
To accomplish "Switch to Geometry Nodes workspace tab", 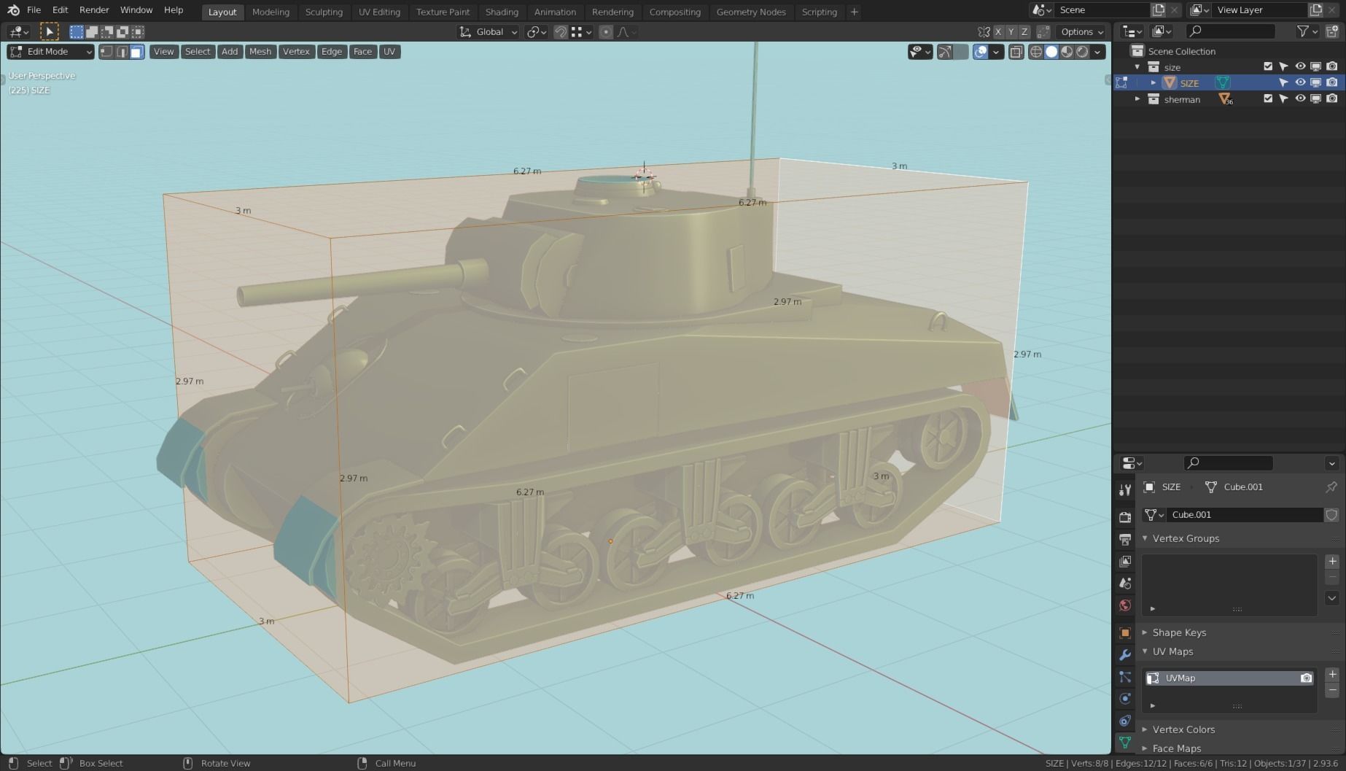I will point(751,12).
